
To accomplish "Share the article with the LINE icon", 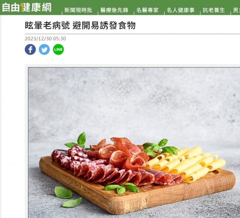I will click(58, 49).
